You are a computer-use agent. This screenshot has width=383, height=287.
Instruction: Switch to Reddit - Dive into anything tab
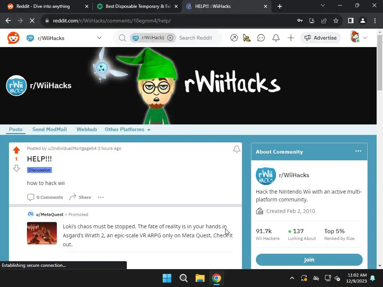pyautogui.click(x=43, y=6)
